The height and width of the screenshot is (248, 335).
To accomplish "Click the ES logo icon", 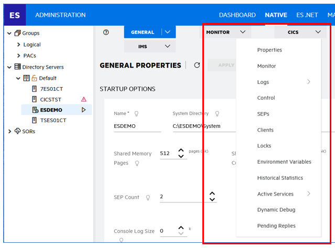I will click(x=15, y=15).
